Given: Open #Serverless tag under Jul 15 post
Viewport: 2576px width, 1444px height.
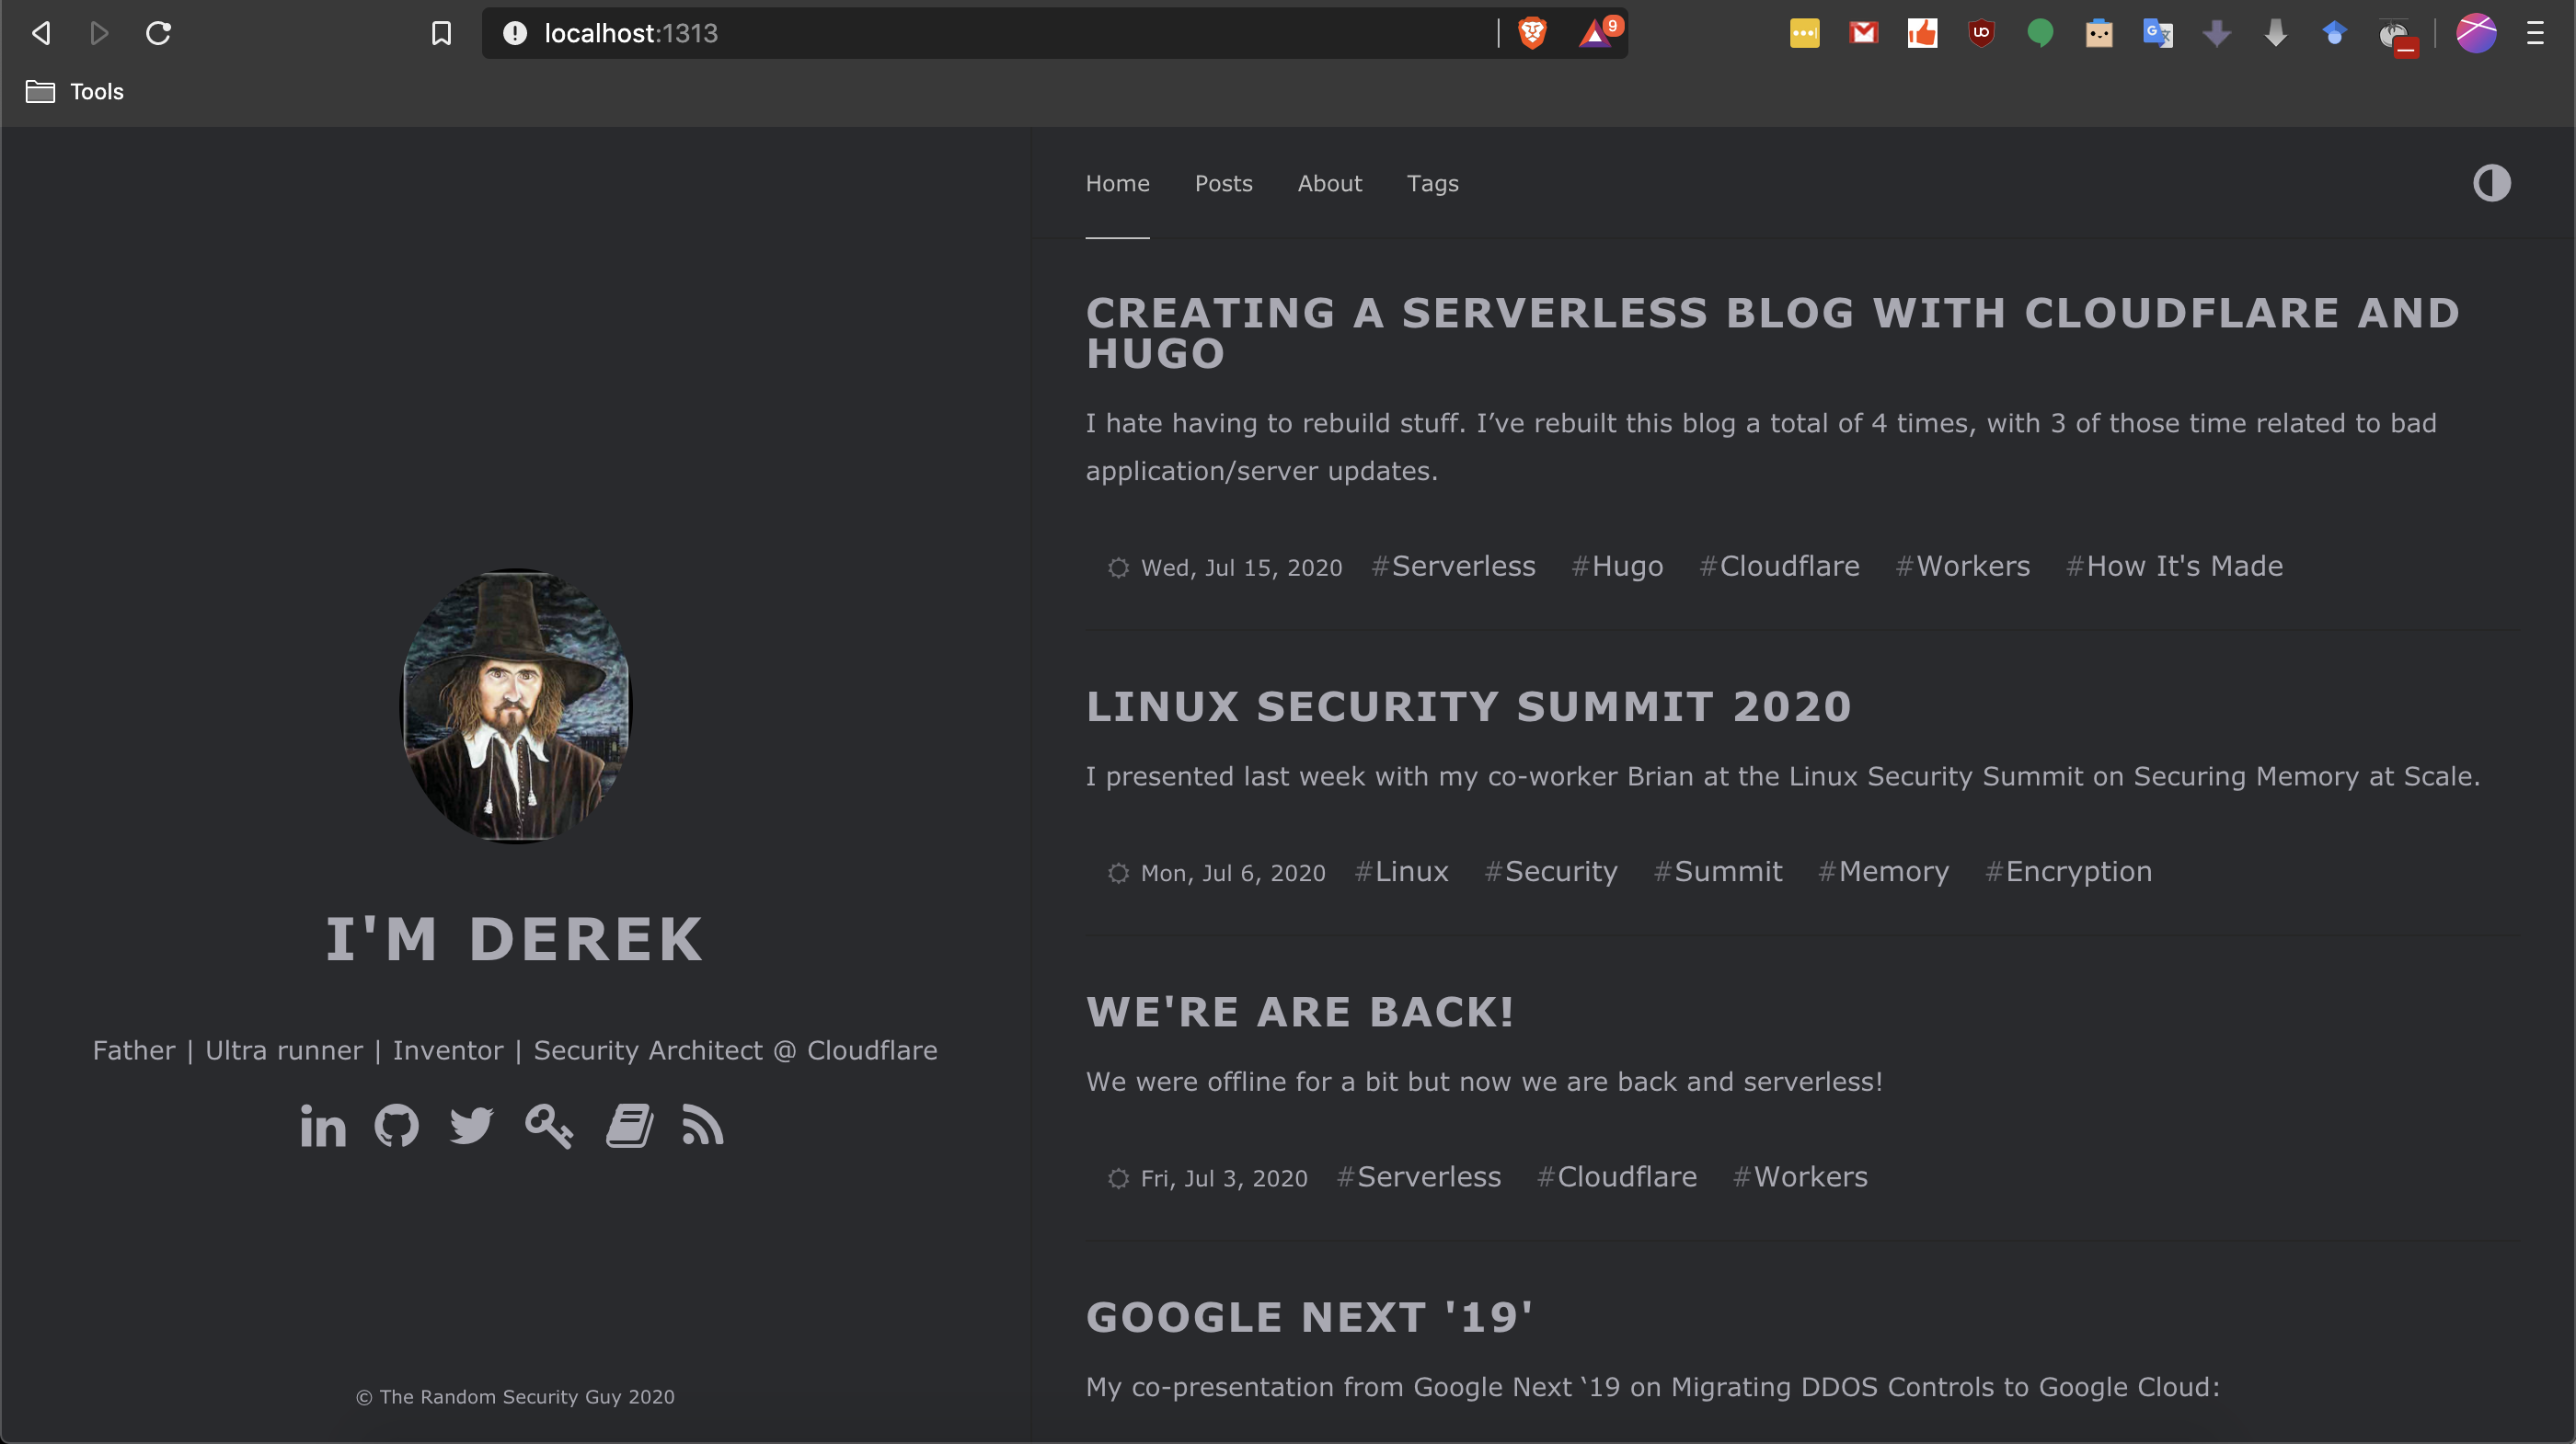Looking at the screenshot, I should coord(1453,566).
